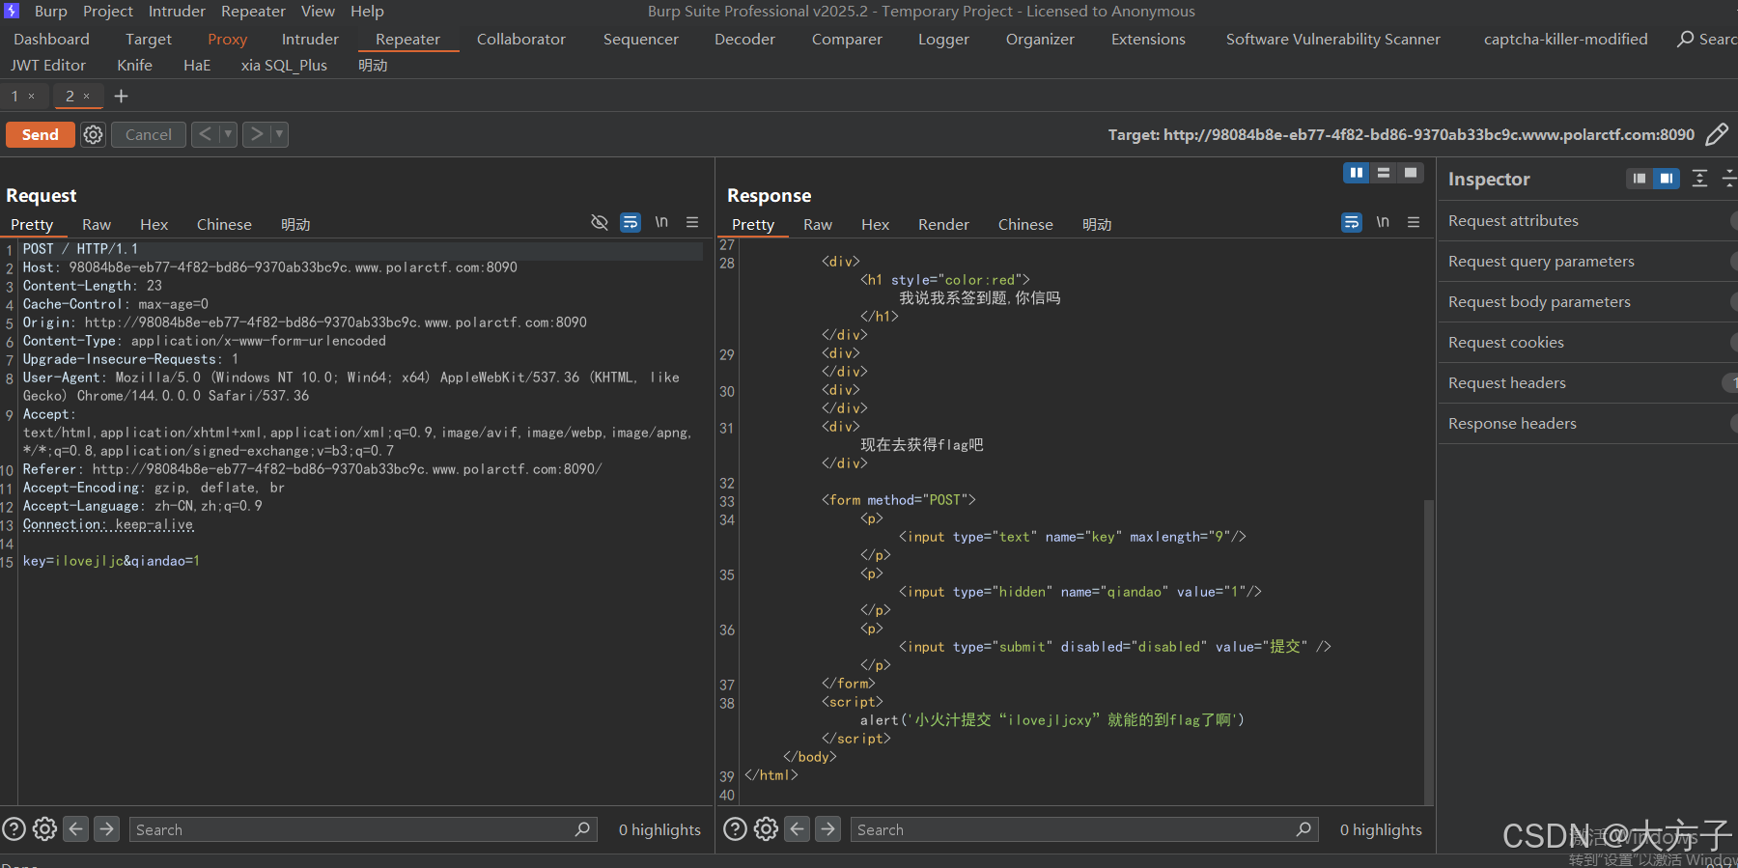Open the Help menu

367,12
